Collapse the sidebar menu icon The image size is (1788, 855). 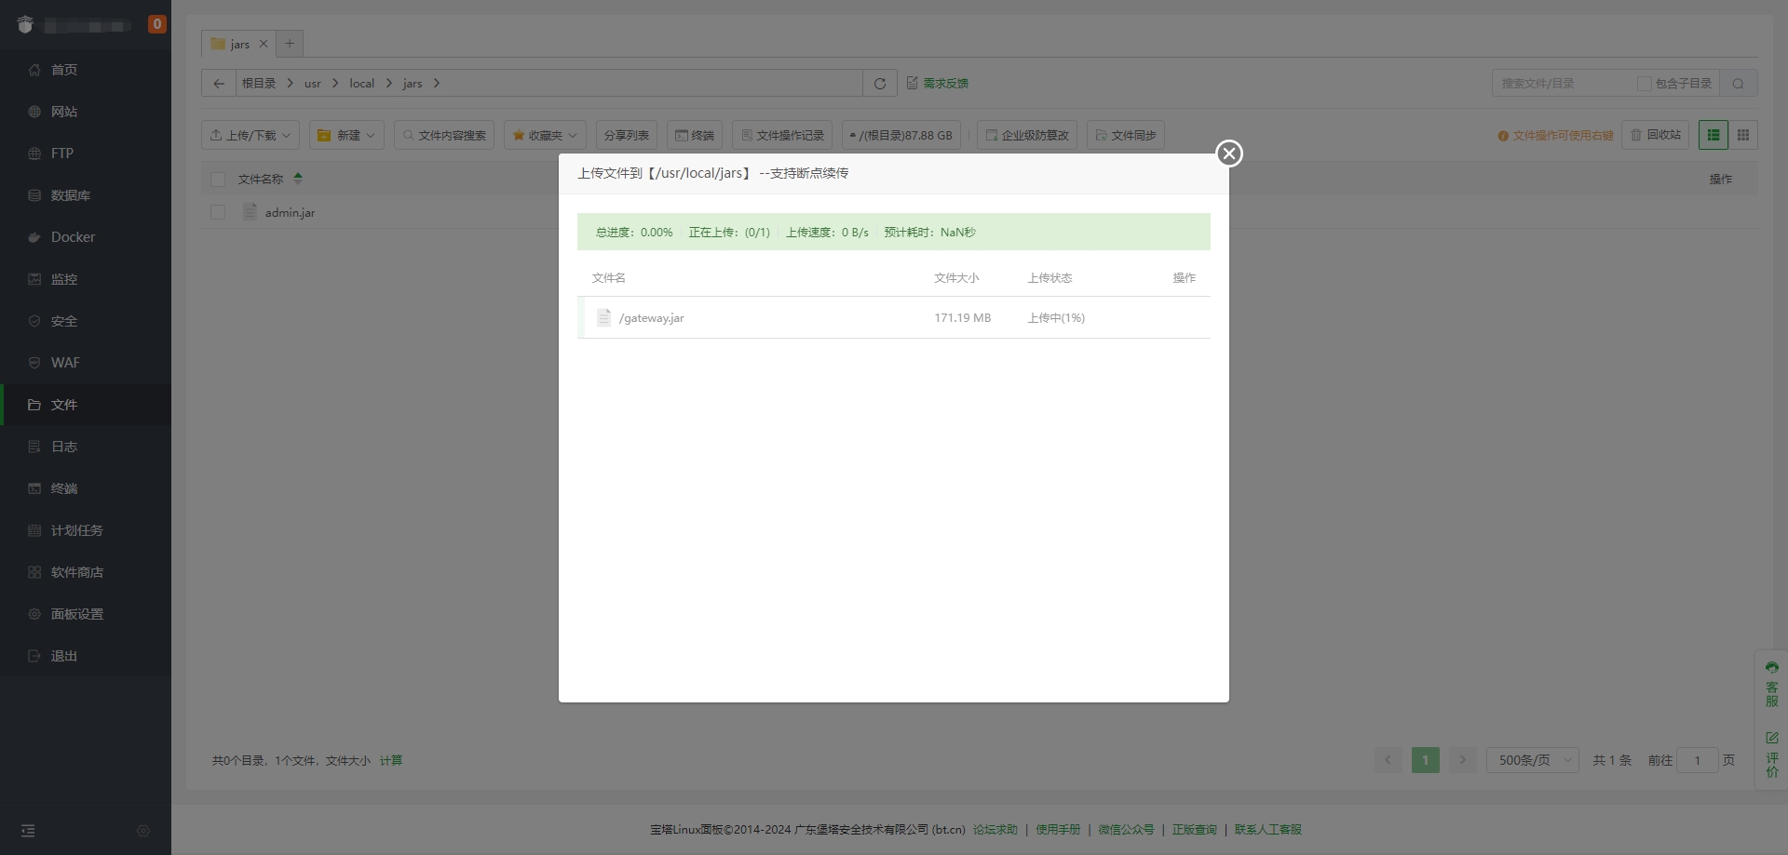tap(28, 831)
